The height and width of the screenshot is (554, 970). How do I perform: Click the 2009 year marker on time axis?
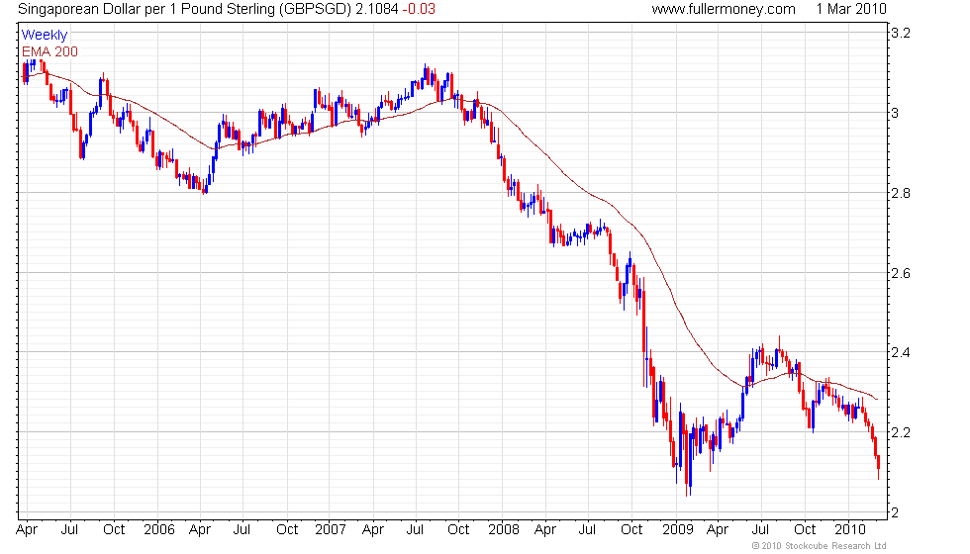coord(678,529)
